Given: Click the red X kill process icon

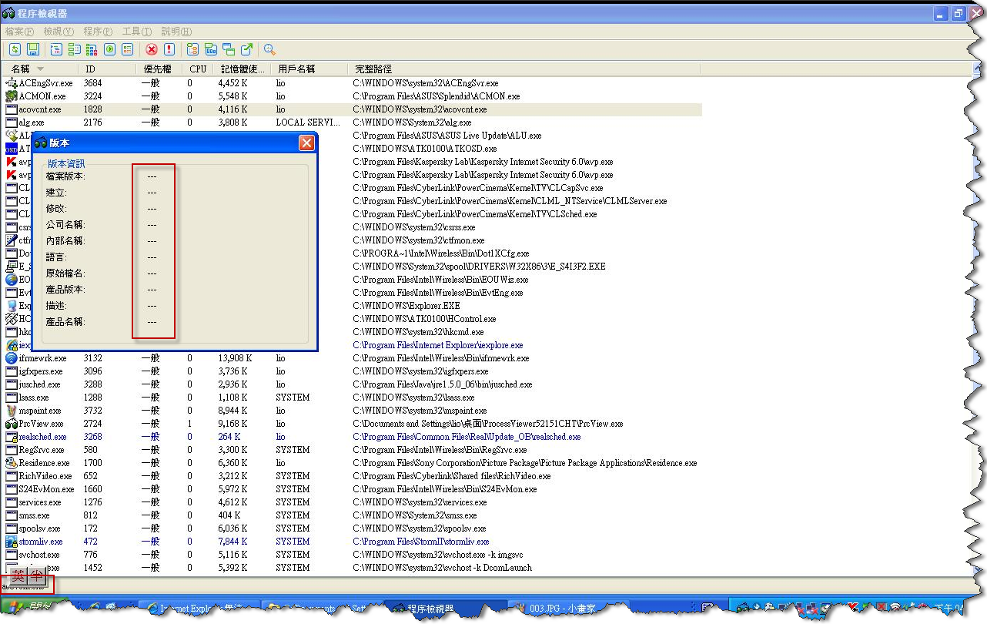Looking at the screenshot, I should tap(152, 49).
